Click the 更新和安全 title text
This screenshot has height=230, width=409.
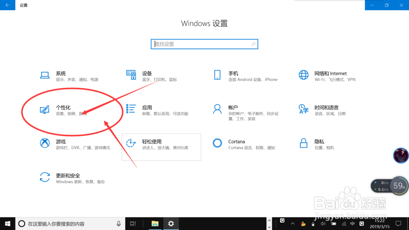click(68, 176)
